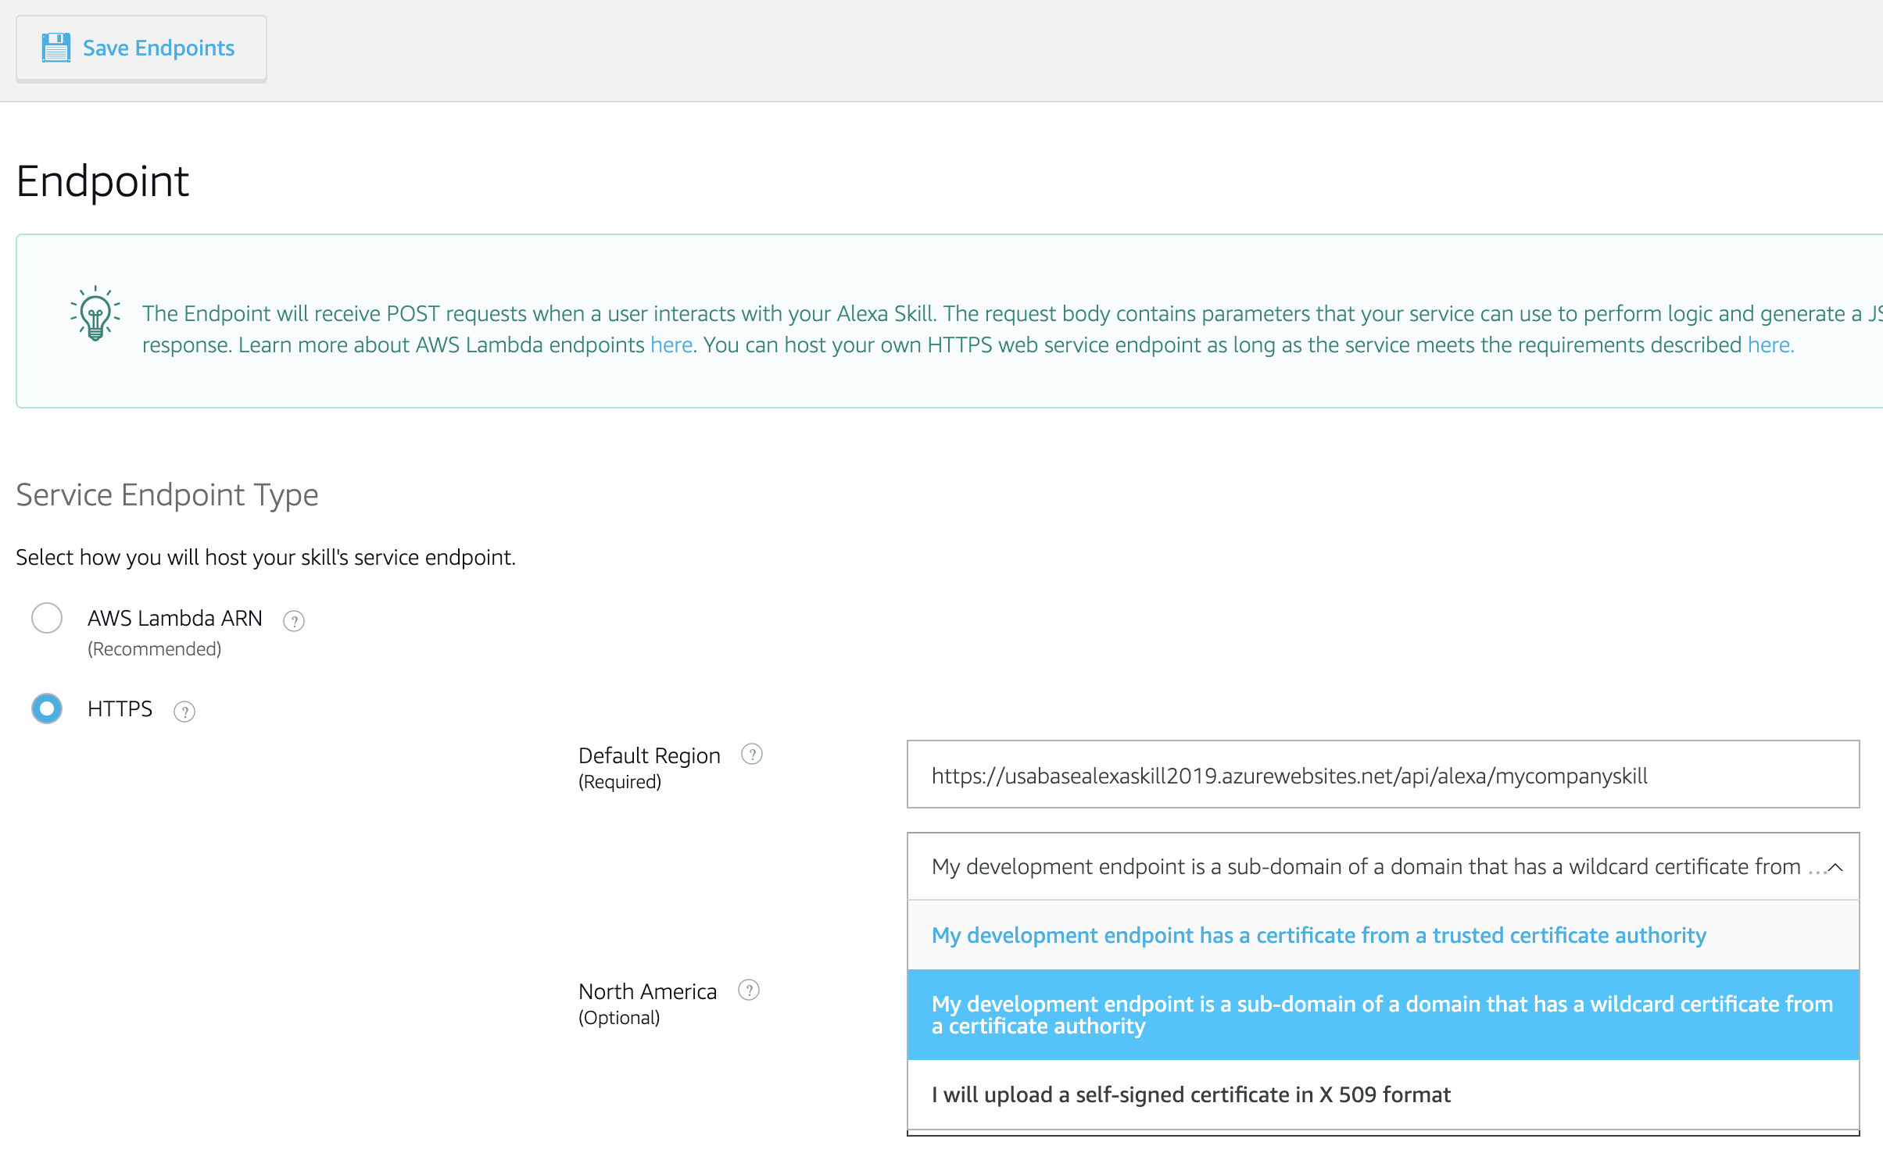The height and width of the screenshot is (1160, 1883).
Task: Click the Default Region label
Action: point(649,755)
